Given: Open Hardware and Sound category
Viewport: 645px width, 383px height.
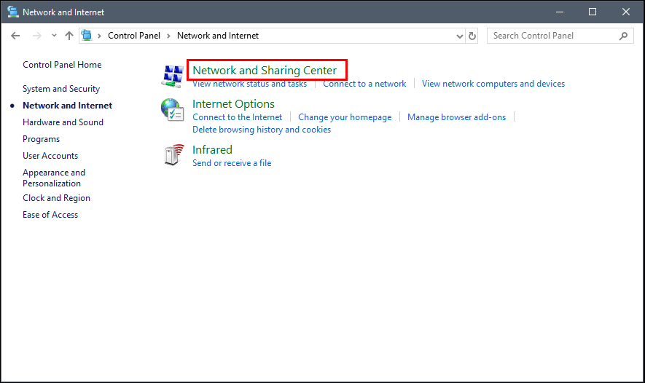Looking at the screenshot, I should (63, 122).
